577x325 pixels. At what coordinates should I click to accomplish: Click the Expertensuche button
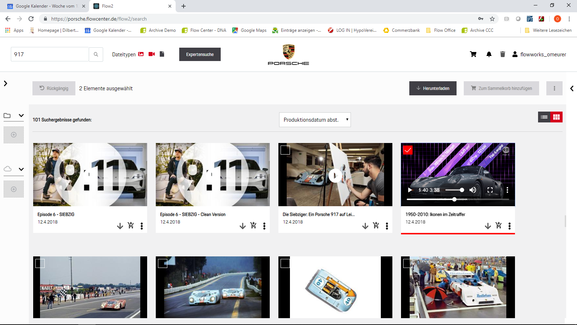tap(200, 55)
